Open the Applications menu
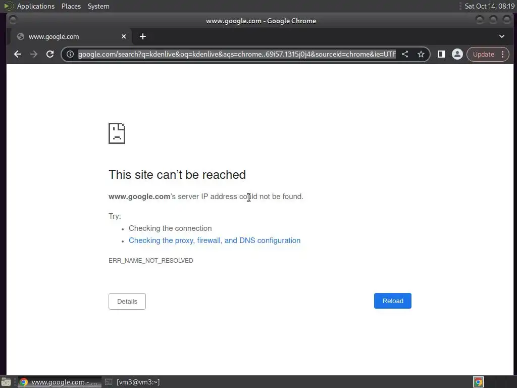The height and width of the screenshot is (388, 517). click(x=36, y=6)
